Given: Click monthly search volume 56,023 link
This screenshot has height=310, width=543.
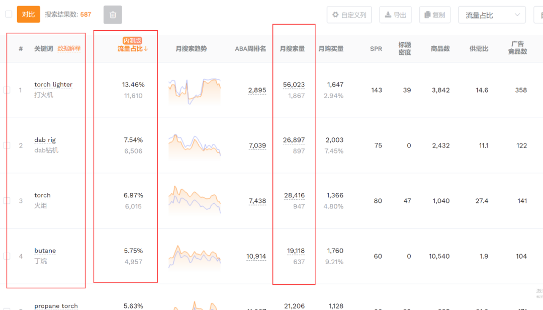Looking at the screenshot, I should click(294, 84).
